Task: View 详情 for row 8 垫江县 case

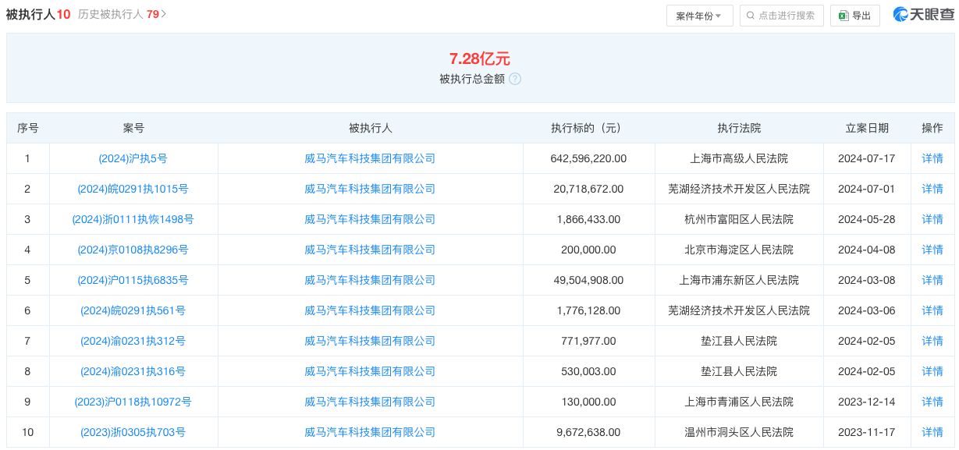Action: (932, 371)
